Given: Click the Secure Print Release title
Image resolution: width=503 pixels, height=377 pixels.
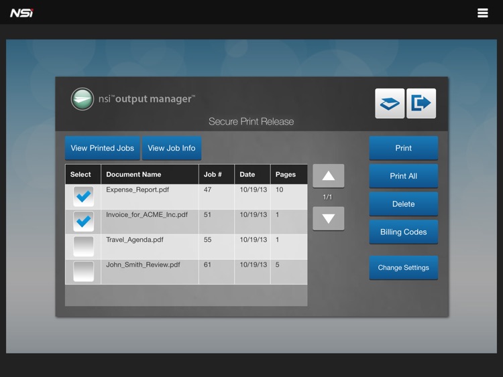Looking at the screenshot, I should (251, 121).
